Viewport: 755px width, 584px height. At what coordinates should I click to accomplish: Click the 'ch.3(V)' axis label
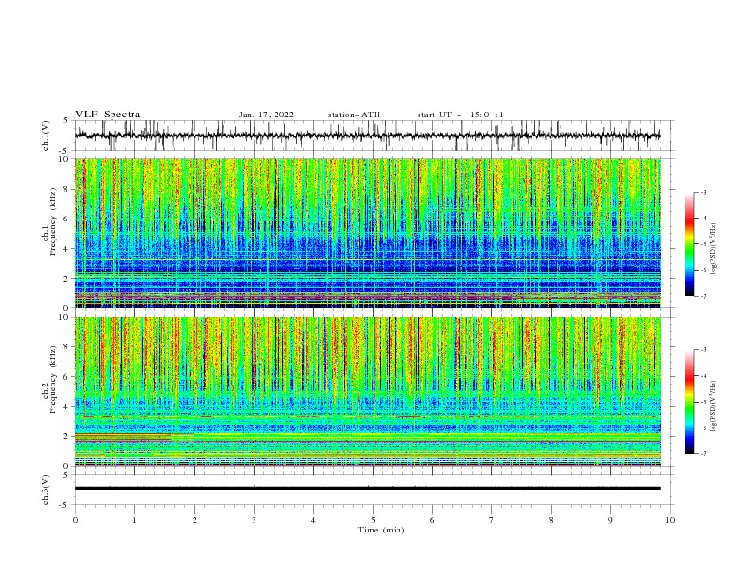click(46, 490)
